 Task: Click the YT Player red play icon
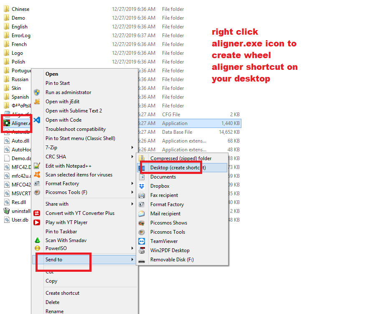[x=37, y=222]
